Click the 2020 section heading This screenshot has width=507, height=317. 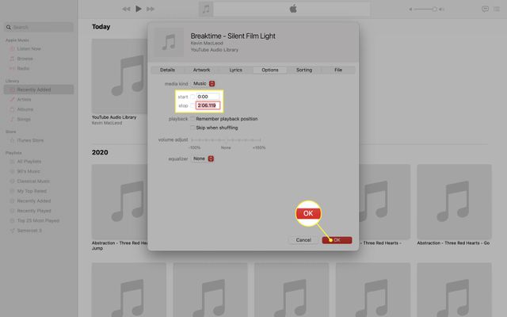pos(100,152)
